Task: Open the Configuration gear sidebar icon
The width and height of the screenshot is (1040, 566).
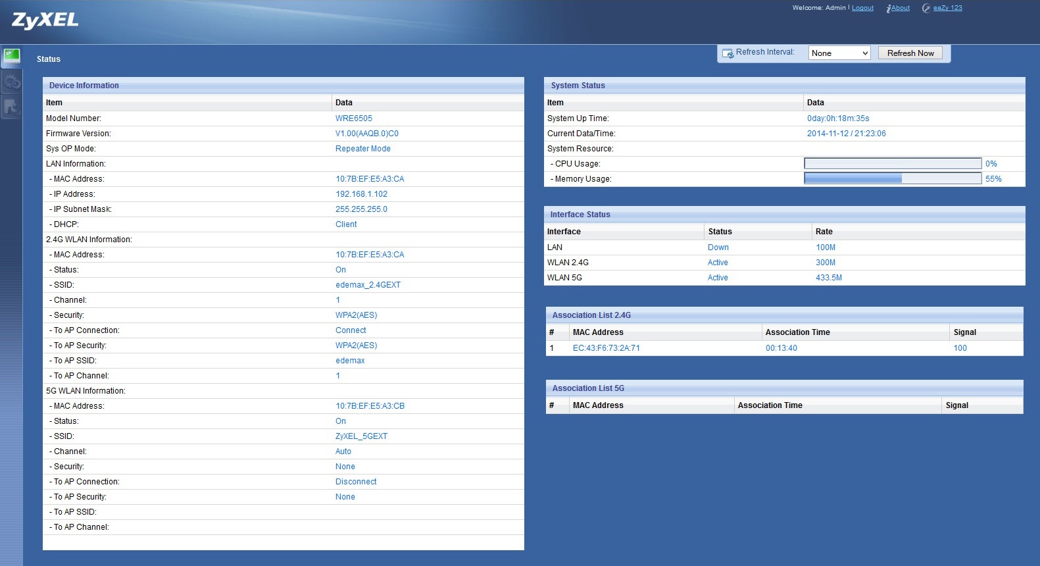Action: 12,82
